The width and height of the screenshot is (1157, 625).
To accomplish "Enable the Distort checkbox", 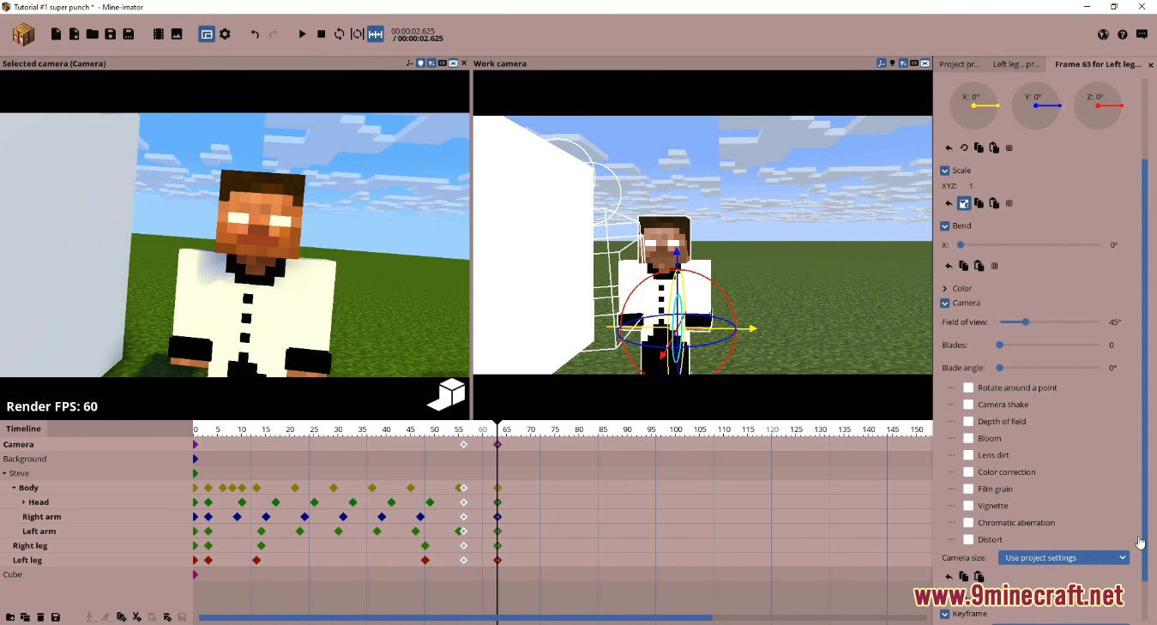I will click(968, 539).
